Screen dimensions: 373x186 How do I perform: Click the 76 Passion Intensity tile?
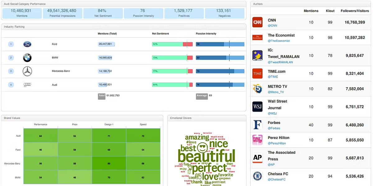(143, 13)
